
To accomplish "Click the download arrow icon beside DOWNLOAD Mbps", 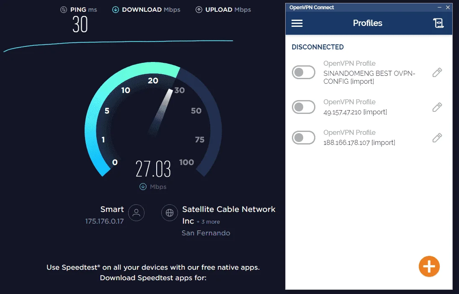I will (116, 10).
